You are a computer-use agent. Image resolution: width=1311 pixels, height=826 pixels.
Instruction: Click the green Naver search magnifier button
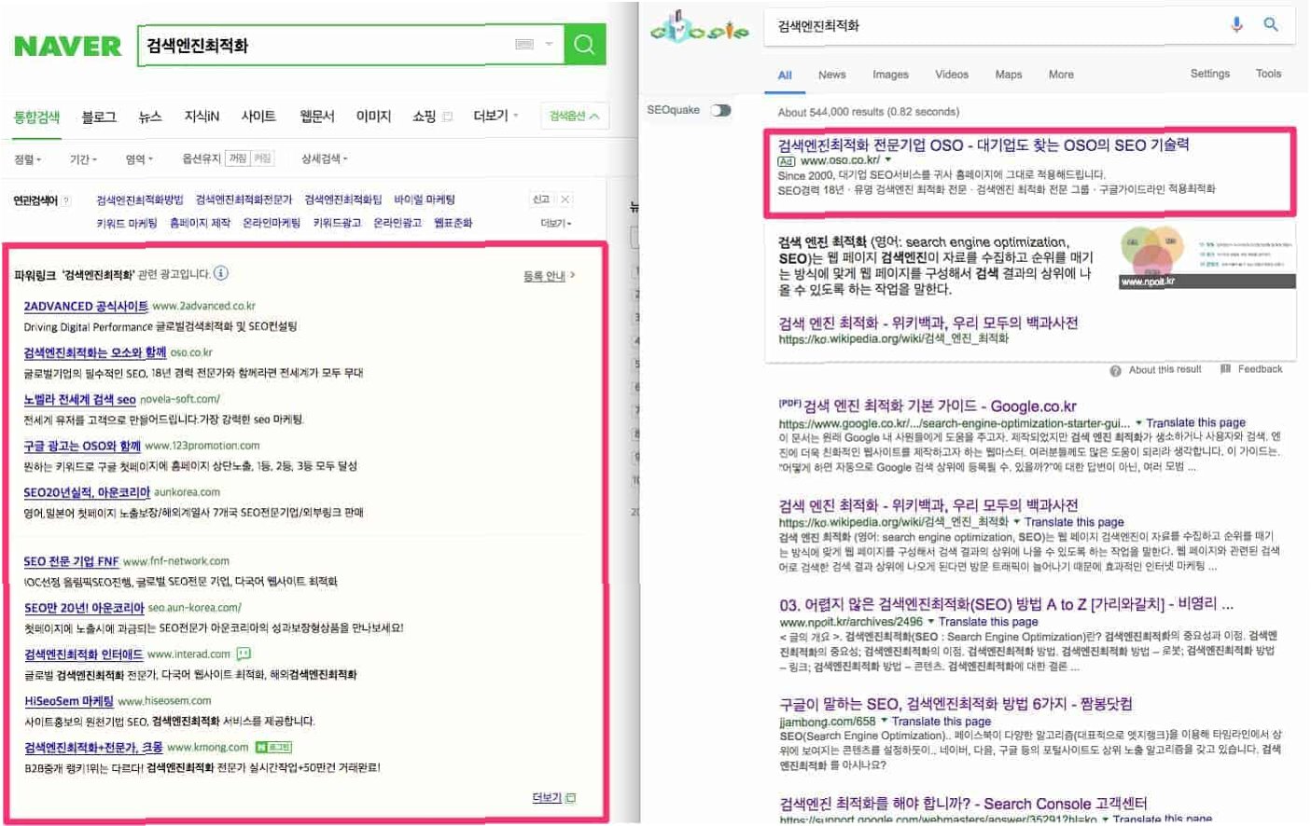pyautogui.click(x=585, y=45)
